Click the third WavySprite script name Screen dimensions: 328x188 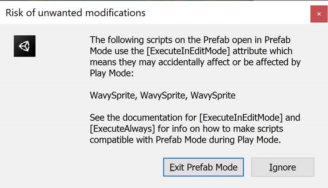(x=213, y=96)
